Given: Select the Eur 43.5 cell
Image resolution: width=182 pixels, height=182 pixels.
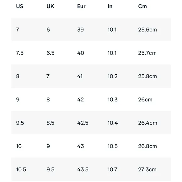Looking at the screenshot, I should (83, 169).
